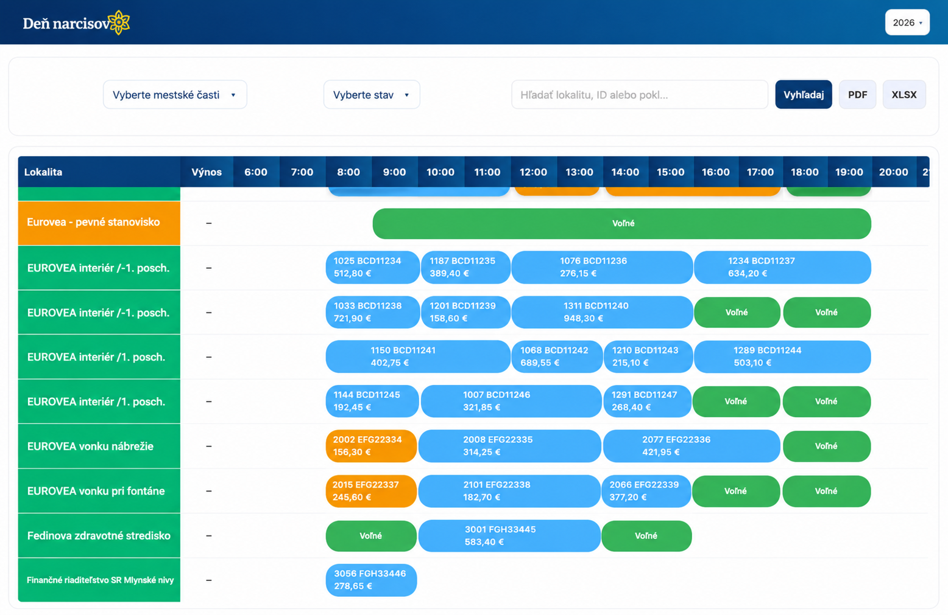Open reservation 1234 BCD11237
The width and height of the screenshot is (948, 615).
(x=782, y=268)
